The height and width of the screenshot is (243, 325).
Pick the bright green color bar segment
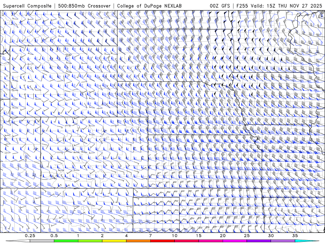[x=66, y=241]
